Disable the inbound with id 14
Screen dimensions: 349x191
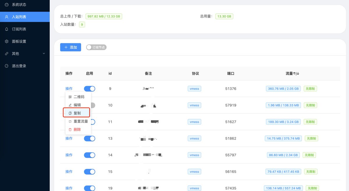[90, 155]
